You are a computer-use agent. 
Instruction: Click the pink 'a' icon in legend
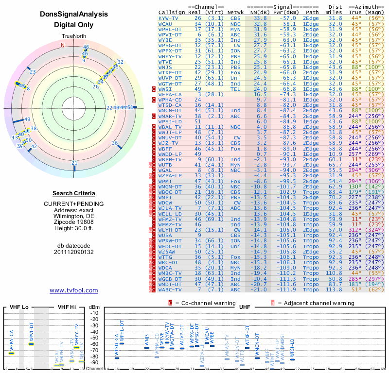coord(273,303)
